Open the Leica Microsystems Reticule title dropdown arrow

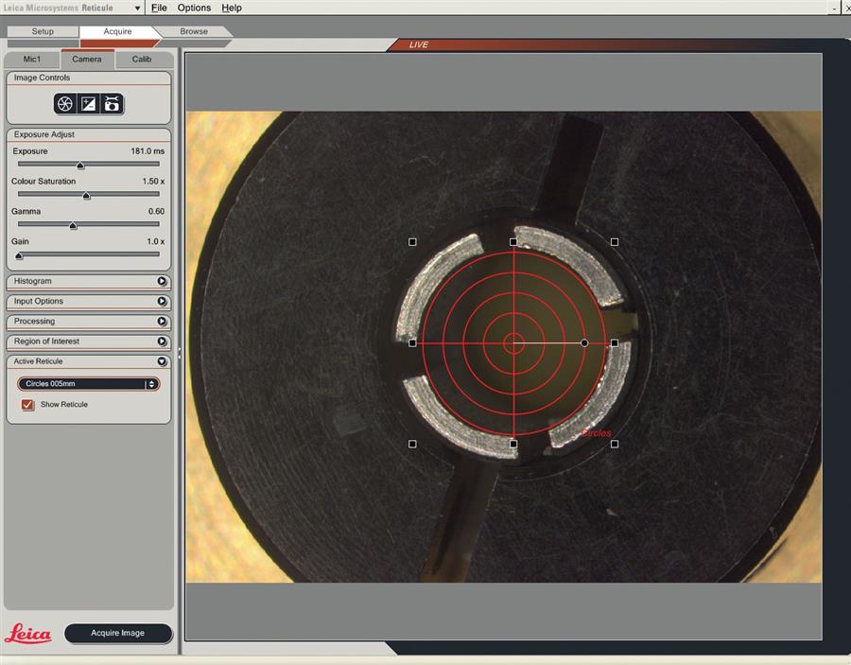click(137, 9)
